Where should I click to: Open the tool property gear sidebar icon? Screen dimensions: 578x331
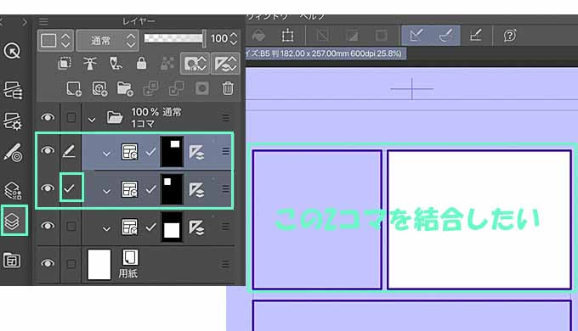(13, 121)
